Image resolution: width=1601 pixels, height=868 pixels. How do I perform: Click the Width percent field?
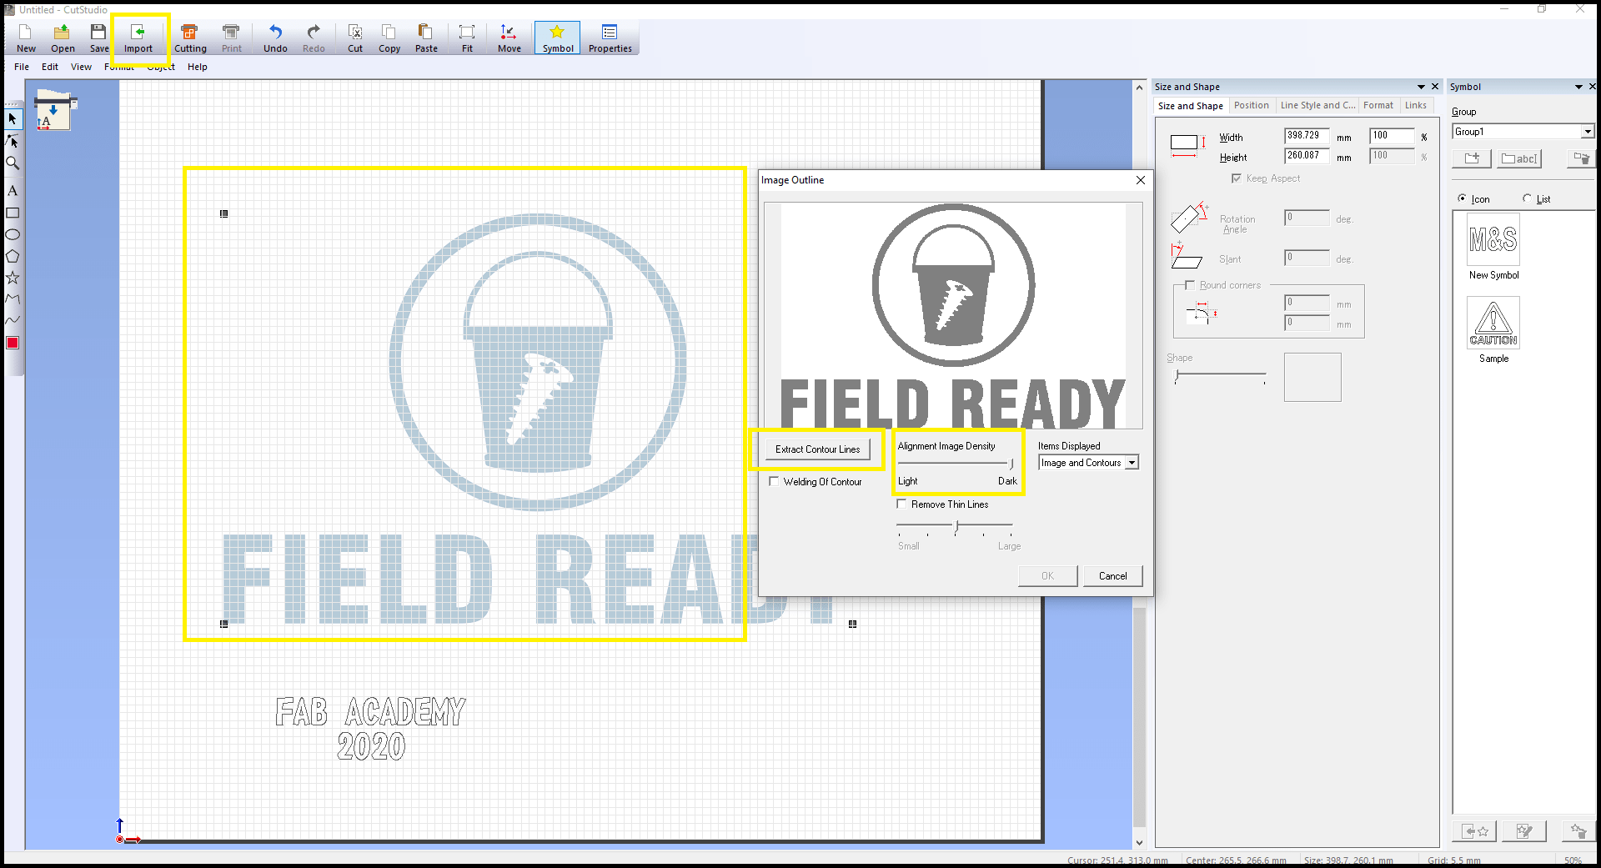[1392, 136]
